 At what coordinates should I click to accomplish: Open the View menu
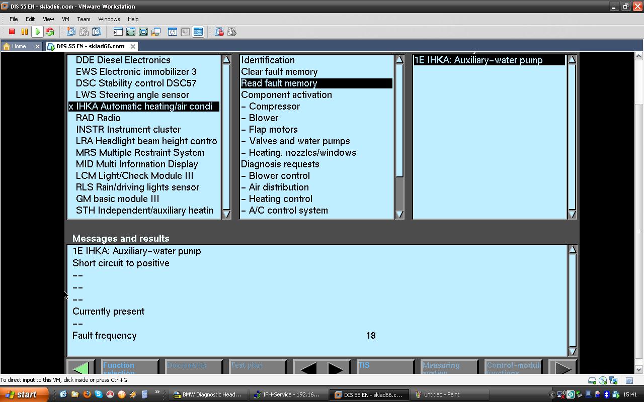(x=48, y=19)
